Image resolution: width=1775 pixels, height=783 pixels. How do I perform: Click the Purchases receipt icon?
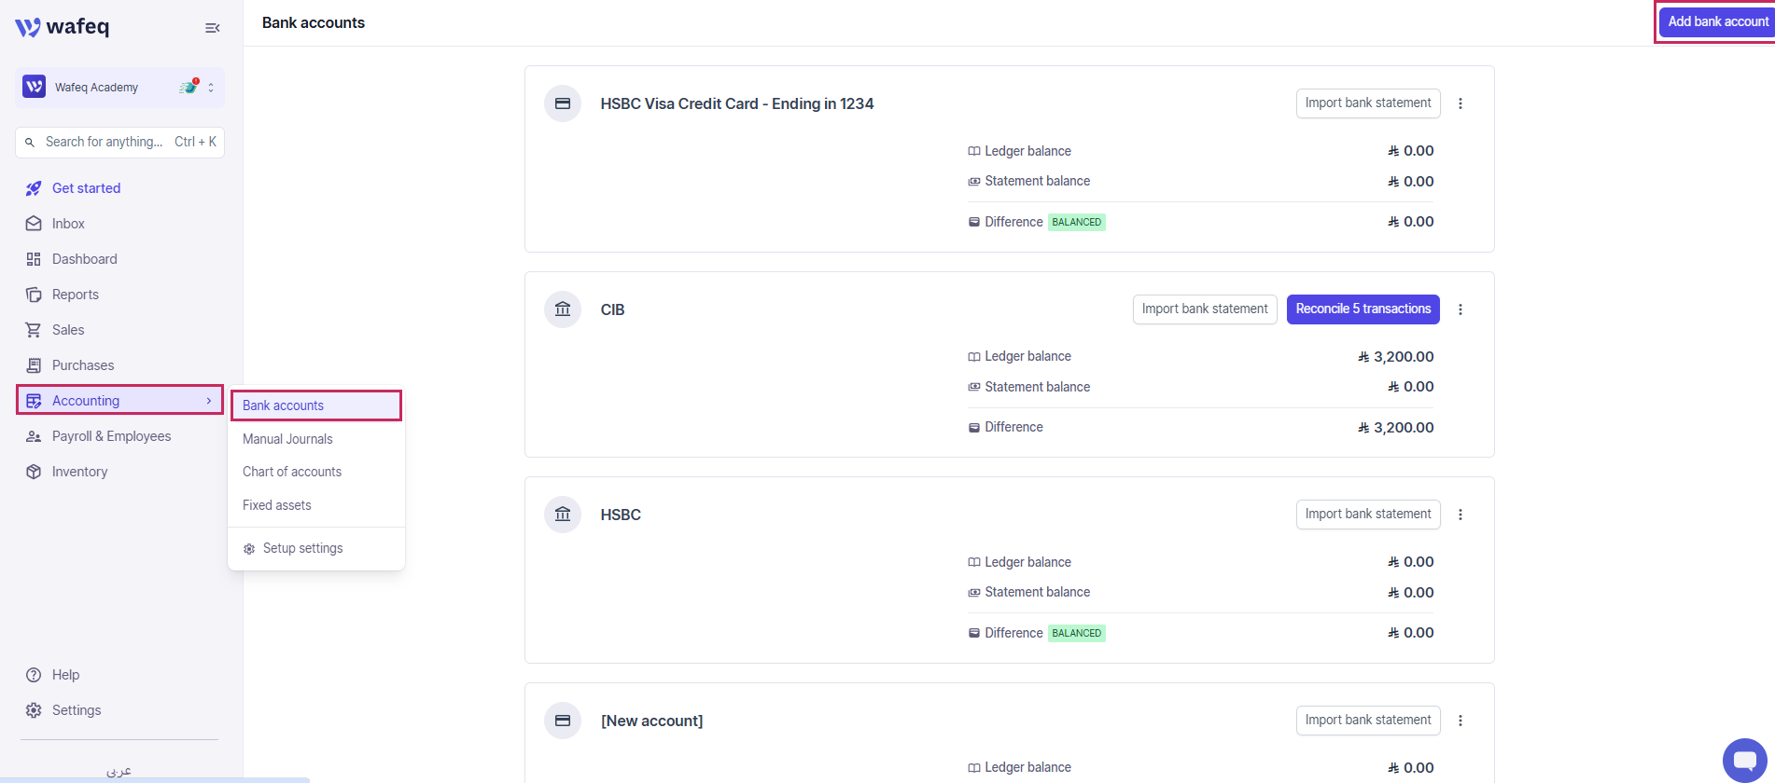(34, 365)
